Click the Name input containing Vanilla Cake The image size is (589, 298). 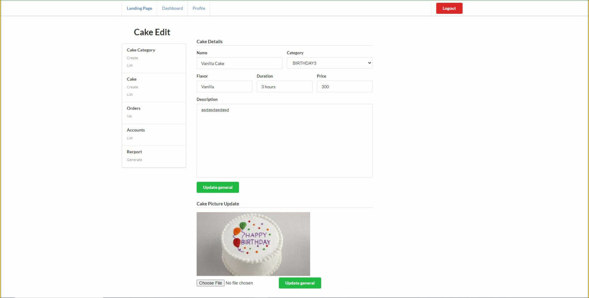coord(239,63)
